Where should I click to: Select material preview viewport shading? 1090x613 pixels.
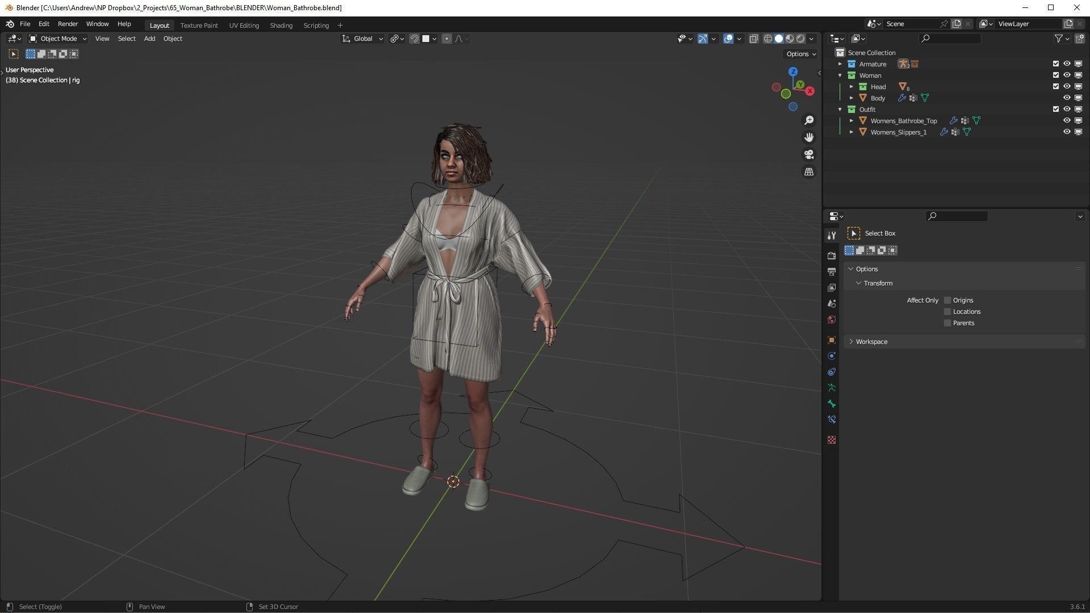789,39
